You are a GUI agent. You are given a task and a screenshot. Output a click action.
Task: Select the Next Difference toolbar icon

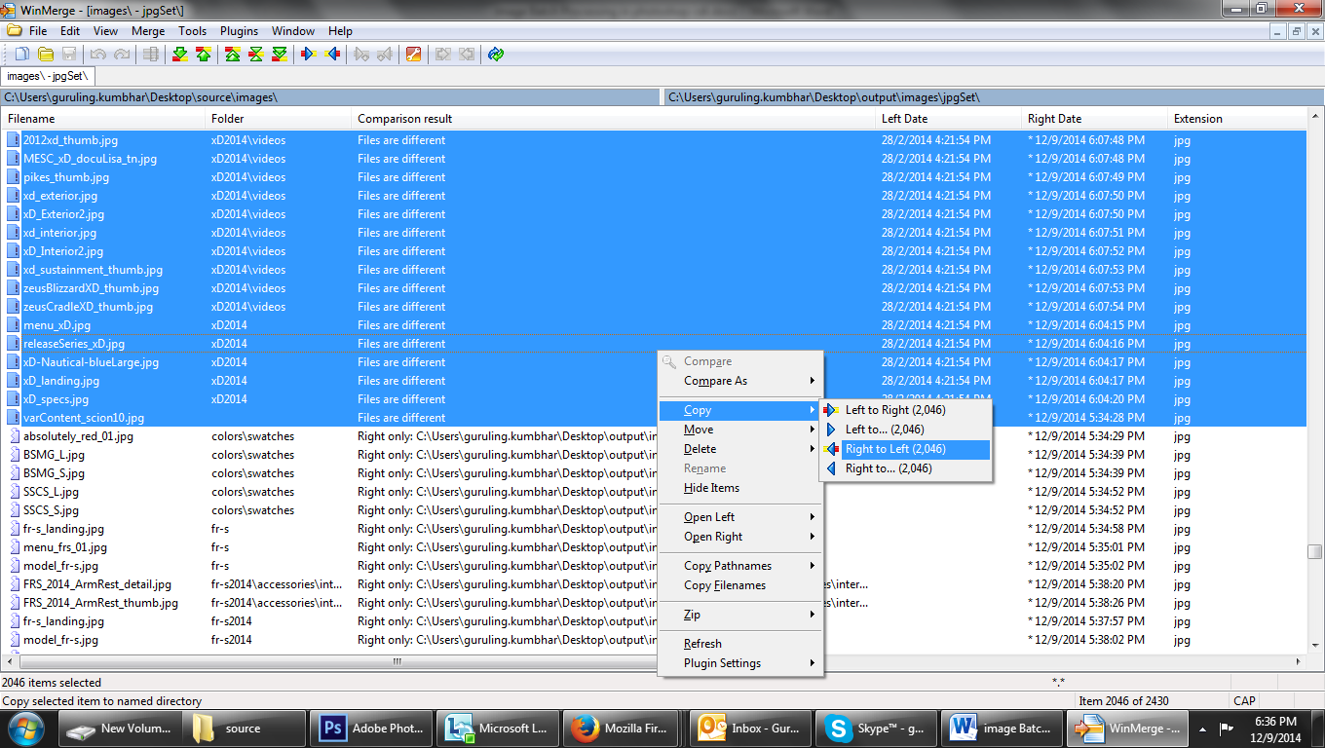point(180,55)
